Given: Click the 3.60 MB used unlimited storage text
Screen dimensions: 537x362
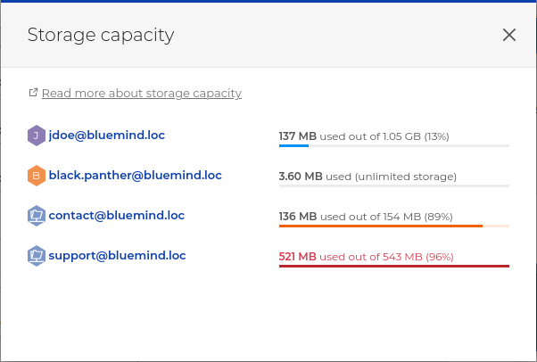Looking at the screenshot, I should 368,177.
